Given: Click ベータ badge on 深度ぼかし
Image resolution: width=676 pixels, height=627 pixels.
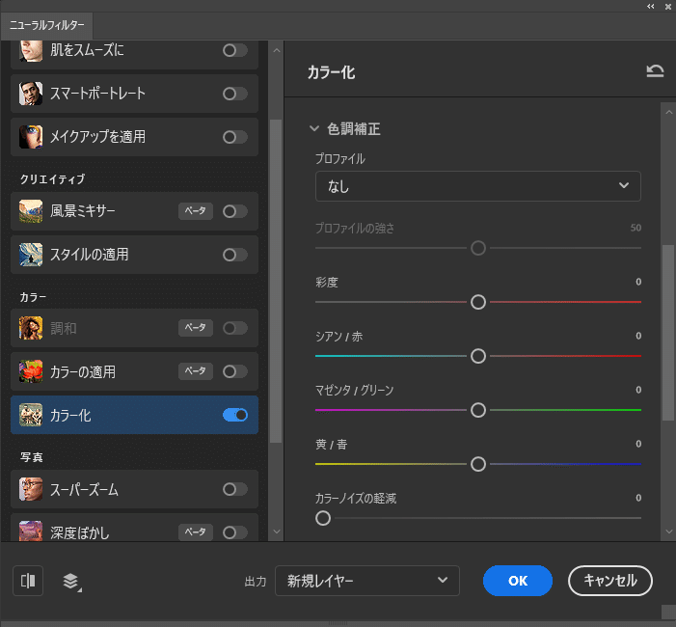Looking at the screenshot, I should 196,532.
